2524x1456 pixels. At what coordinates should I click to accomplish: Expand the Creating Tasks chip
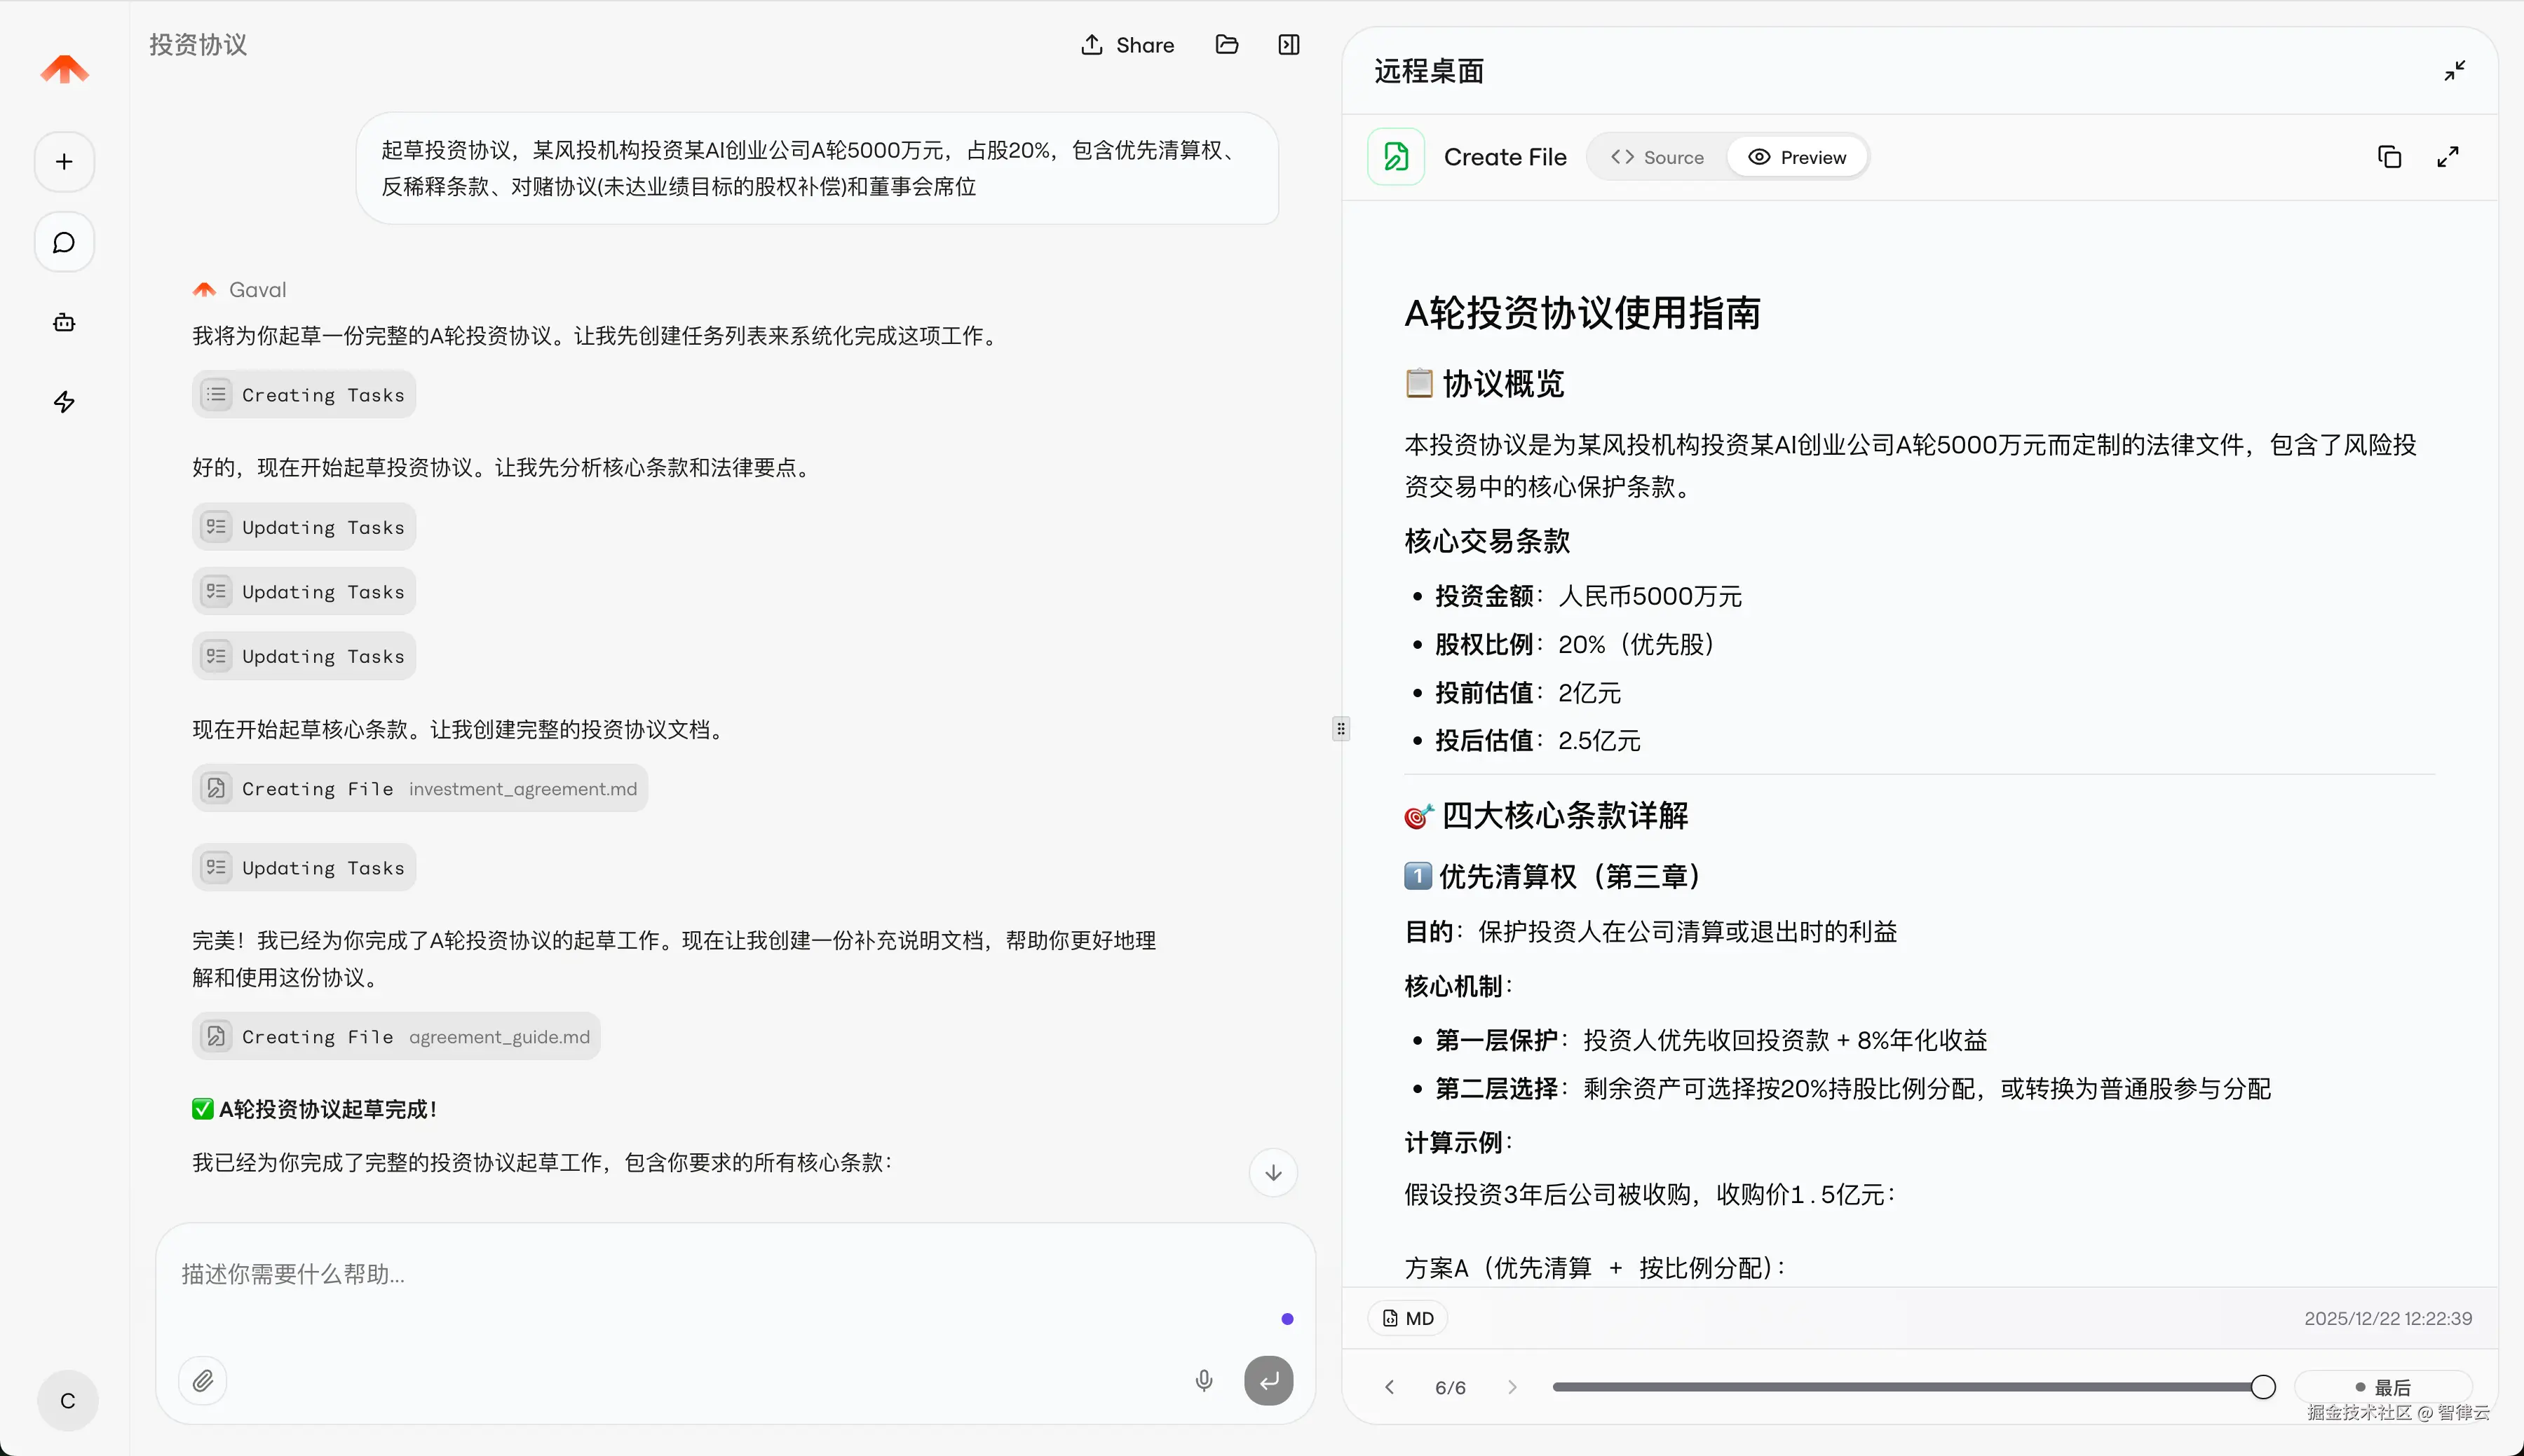303,394
